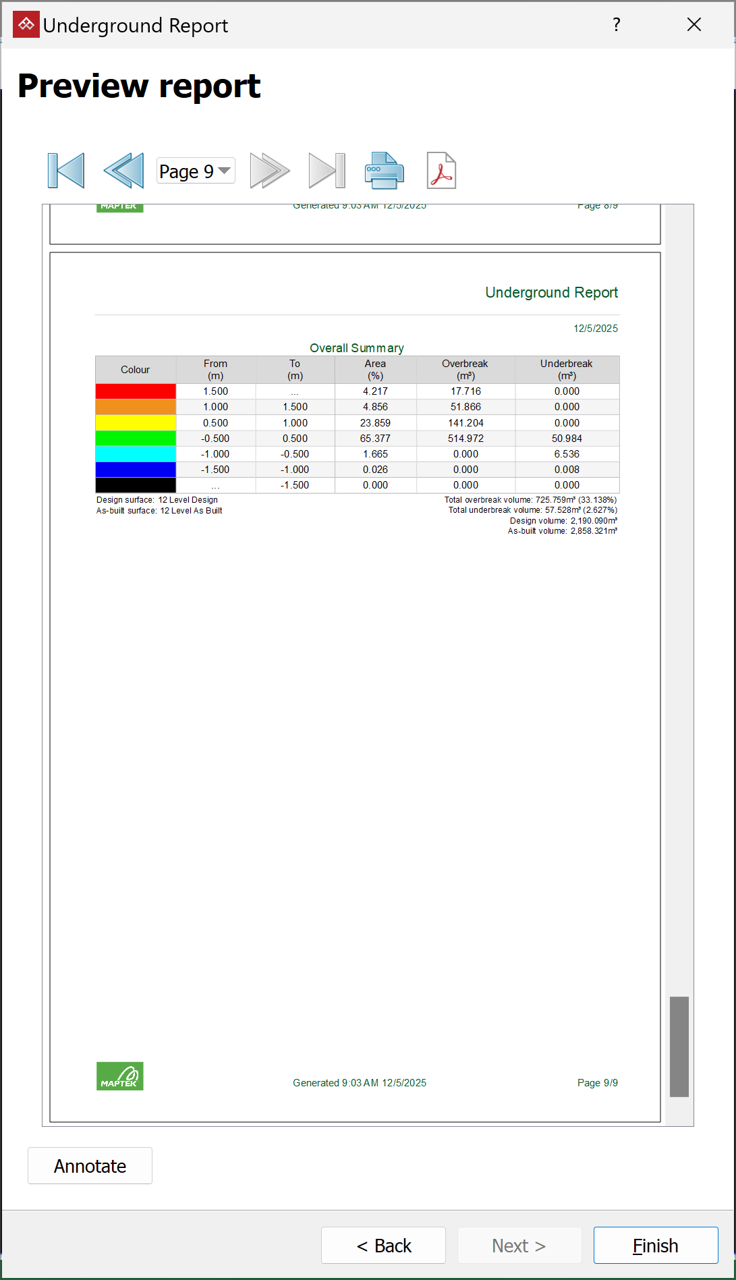Click the Maptek logo in page footer
Screen dimensions: 736x1280
tap(120, 1076)
